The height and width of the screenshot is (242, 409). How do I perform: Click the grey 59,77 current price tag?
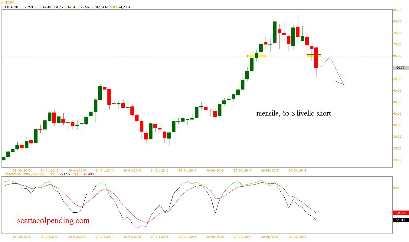coord(400,68)
